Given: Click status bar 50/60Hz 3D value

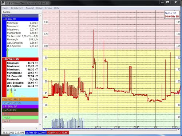Looking at the screenshot, I should click(x=58, y=133).
